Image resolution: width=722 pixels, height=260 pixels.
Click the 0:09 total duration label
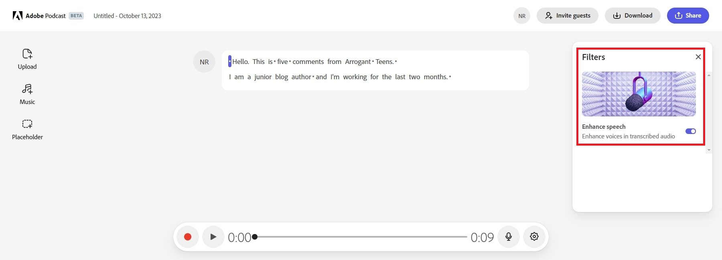coord(482,237)
